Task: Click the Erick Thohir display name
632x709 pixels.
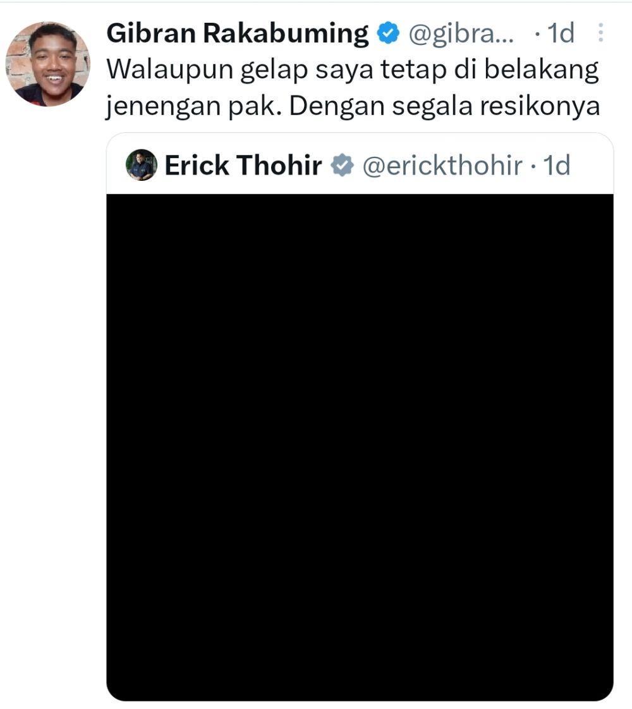Action: click(243, 165)
